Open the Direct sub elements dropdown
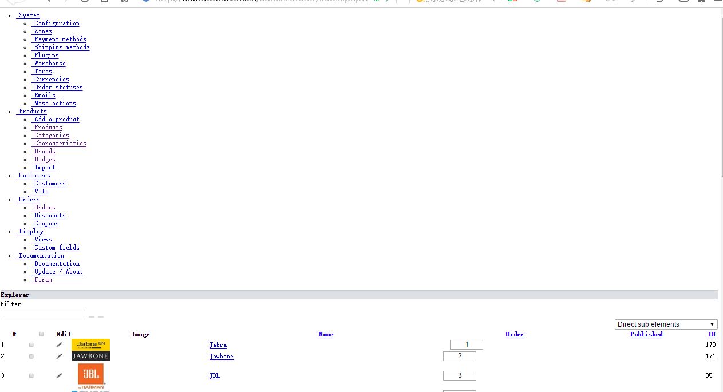 tap(666, 324)
